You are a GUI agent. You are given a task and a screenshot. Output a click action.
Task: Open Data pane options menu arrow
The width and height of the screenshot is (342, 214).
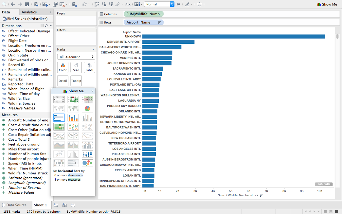click(x=50, y=12)
